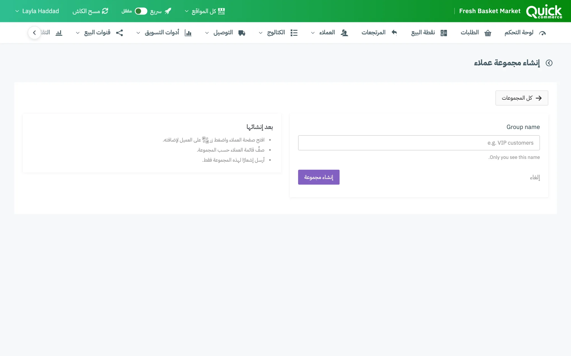This screenshot has height=356, width=571.
Task: Click the return arrow icon for المرتجعات
Action: 394,33
